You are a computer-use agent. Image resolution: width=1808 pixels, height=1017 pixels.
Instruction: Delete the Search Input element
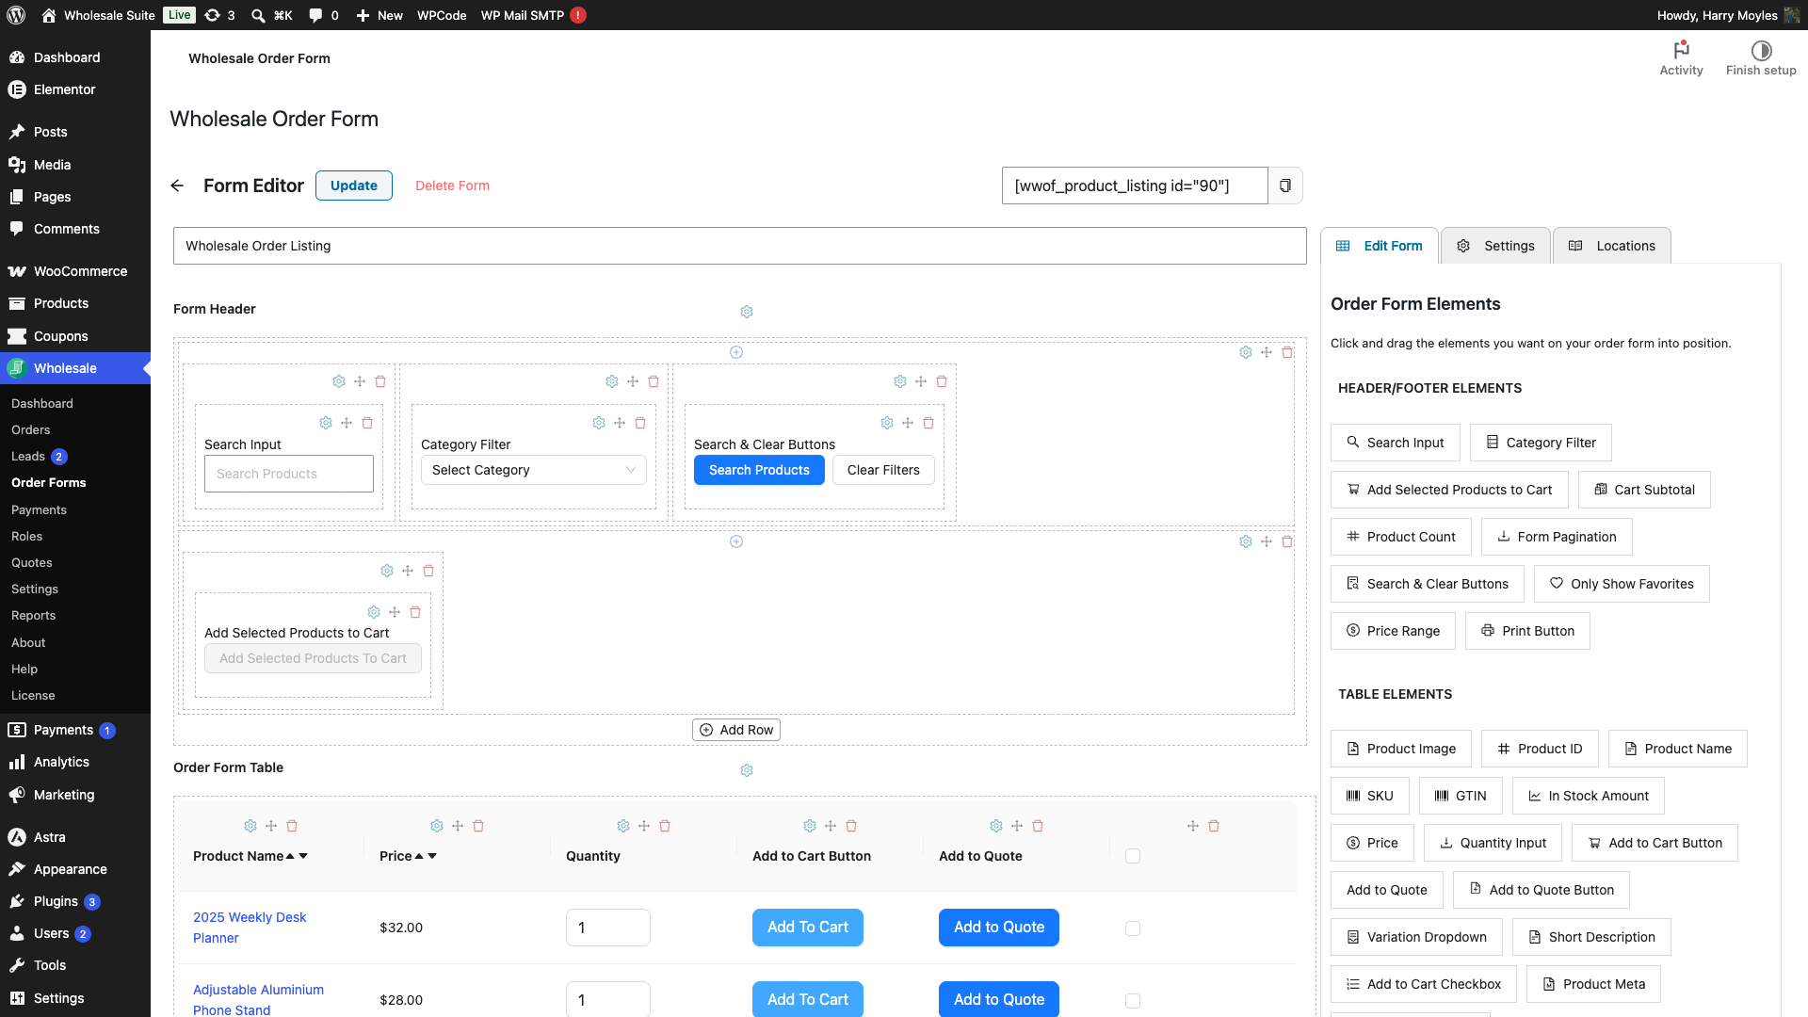[367, 423]
